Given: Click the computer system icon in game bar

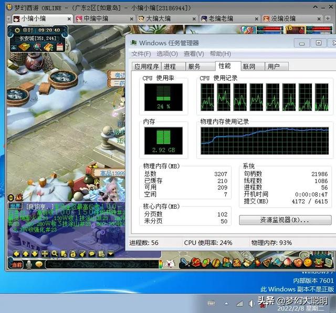Looking at the screenshot, I should [x=328, y=262].
